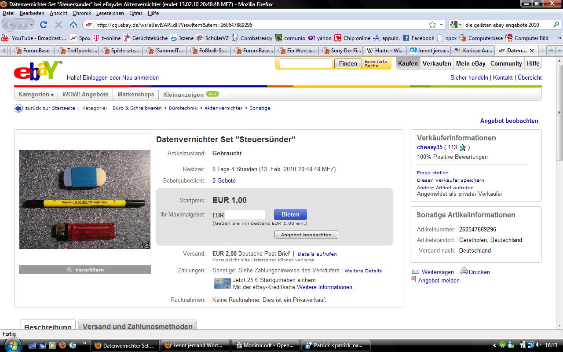Switch to the Hütte – Wi... Wikipedia tab
563x352 pixels.
point(385,51)
